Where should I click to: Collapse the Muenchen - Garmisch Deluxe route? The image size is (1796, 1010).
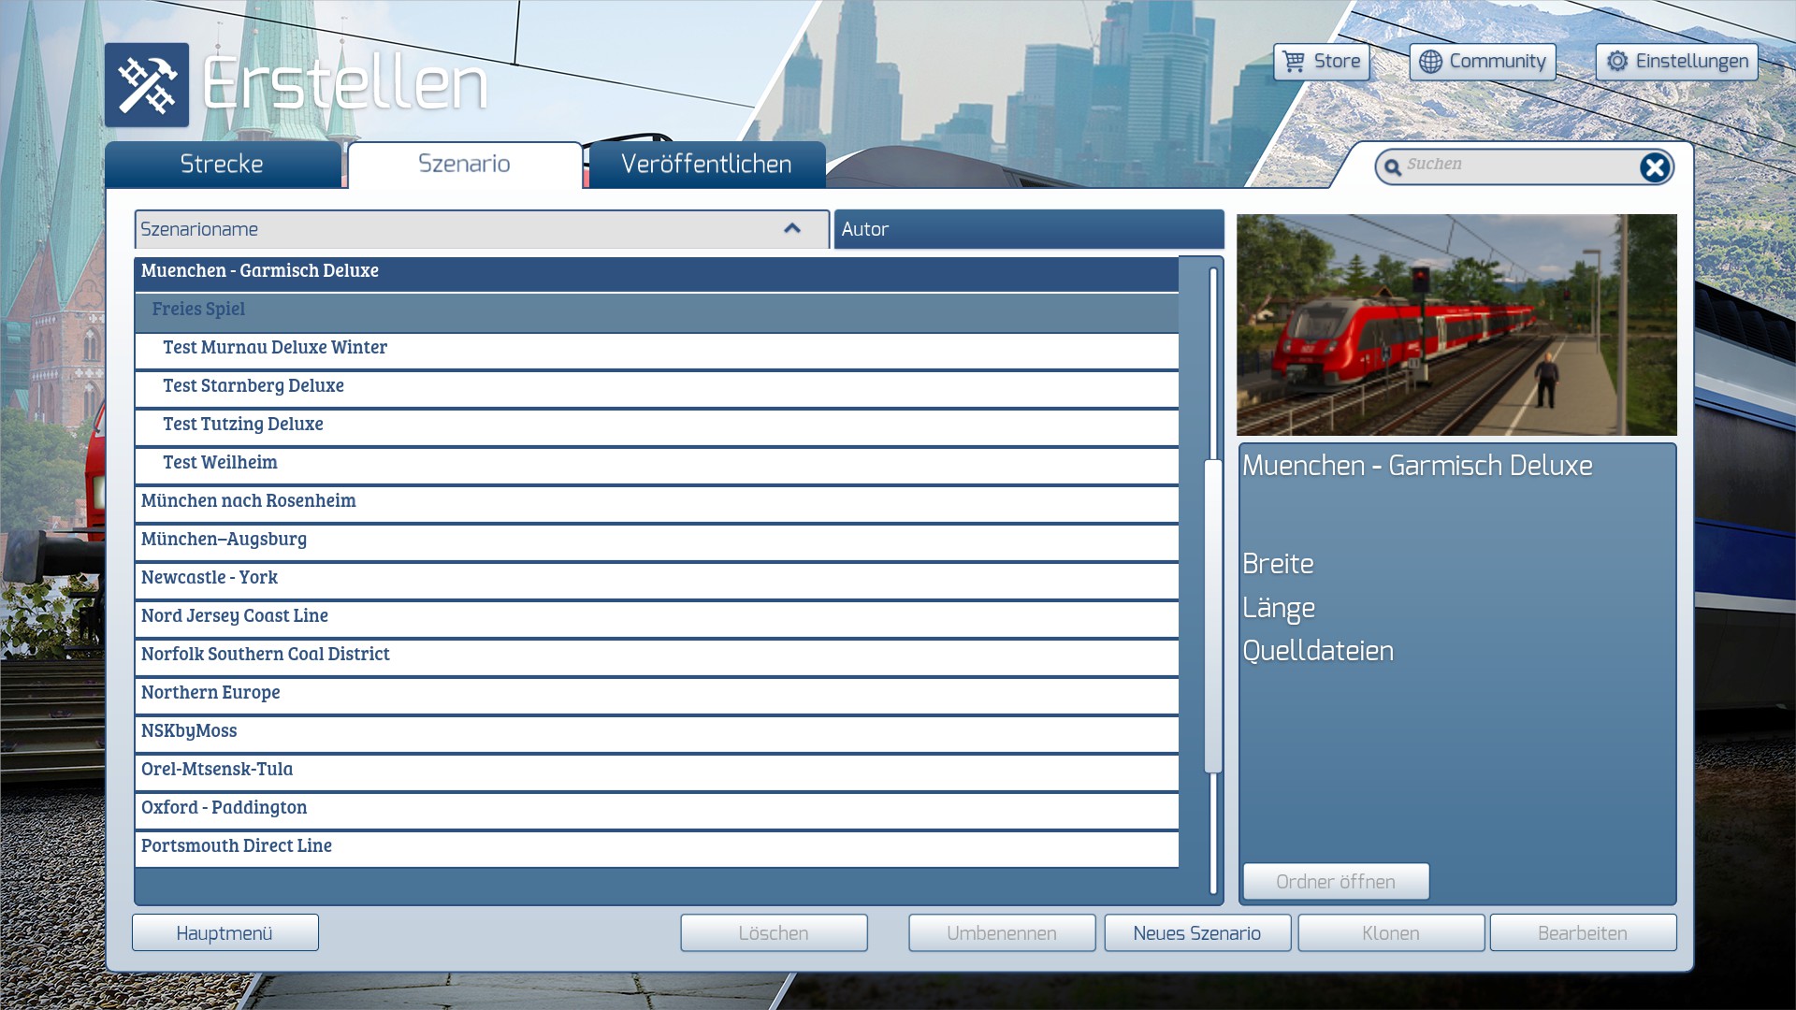coord(260,271)
